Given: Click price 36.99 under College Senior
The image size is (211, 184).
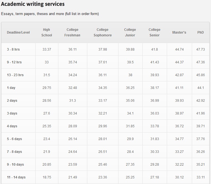Looking at the screenshot, I should pyautogui.click(x=155, y=100).
